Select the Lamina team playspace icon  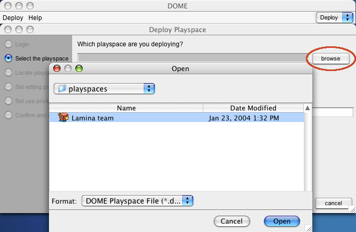pos(63,117)
